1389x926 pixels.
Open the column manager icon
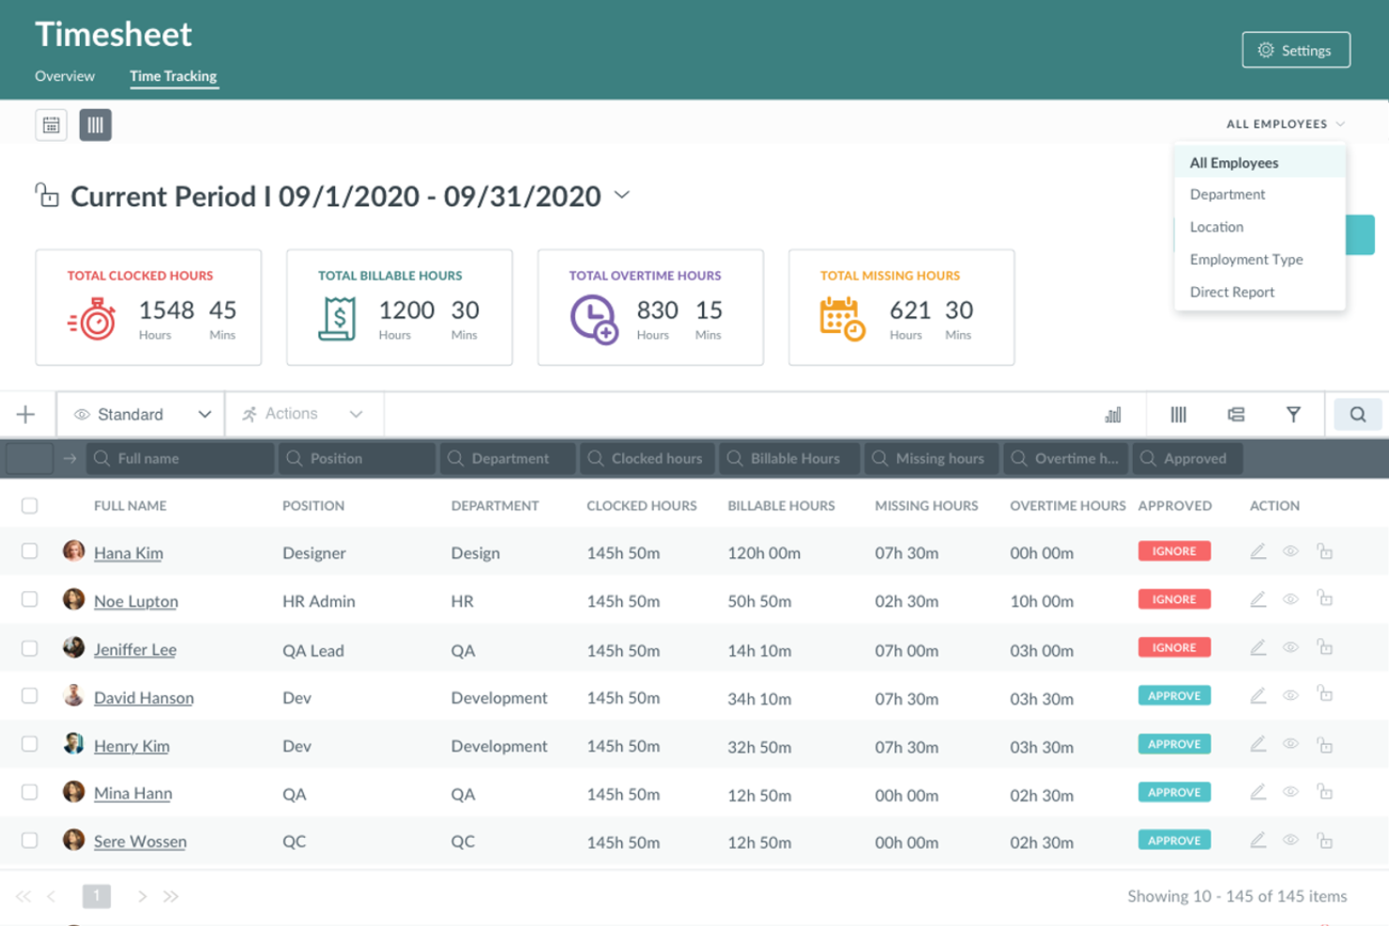coord(1179,414)
